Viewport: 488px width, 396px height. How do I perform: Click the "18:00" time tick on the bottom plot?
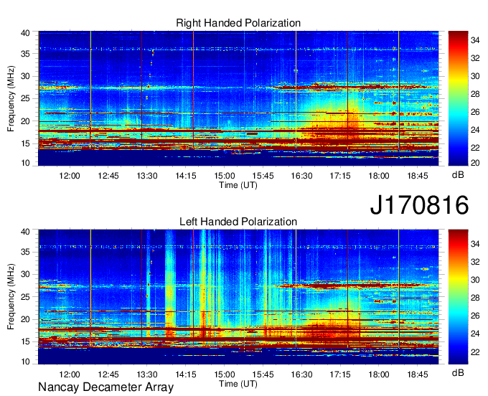point(379,374)
